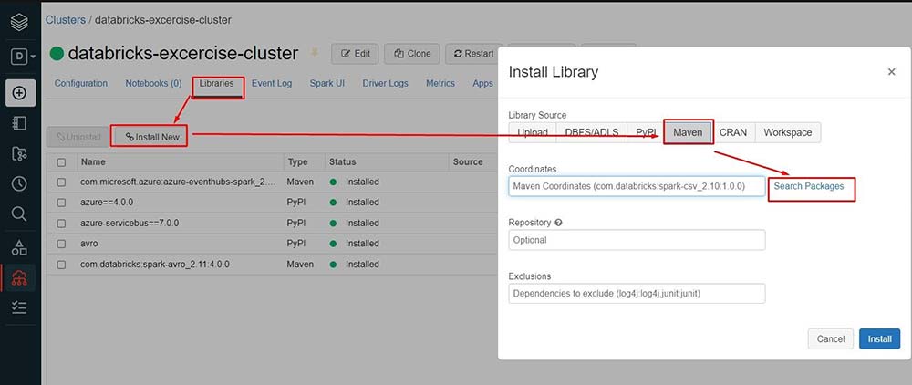Click the Type column header
The height and width of the screenshot is (385, 912).
pos(297,161)
